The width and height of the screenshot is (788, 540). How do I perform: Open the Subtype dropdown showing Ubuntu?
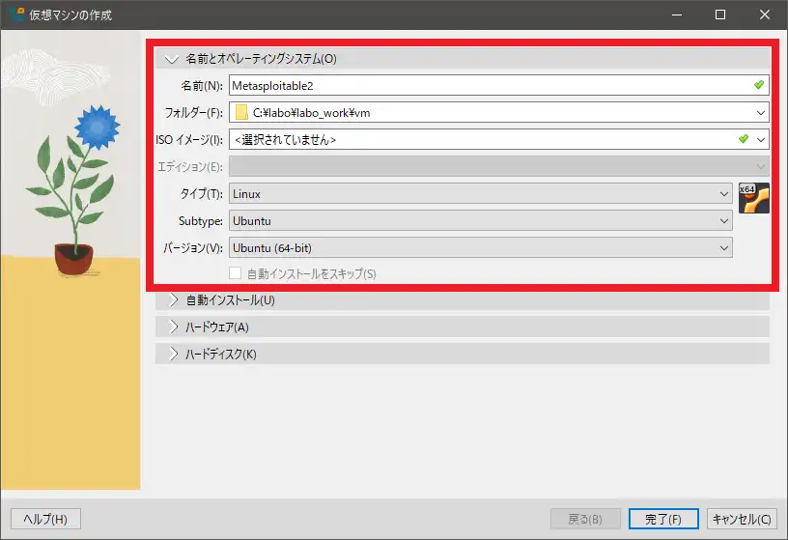pos(480,221)
